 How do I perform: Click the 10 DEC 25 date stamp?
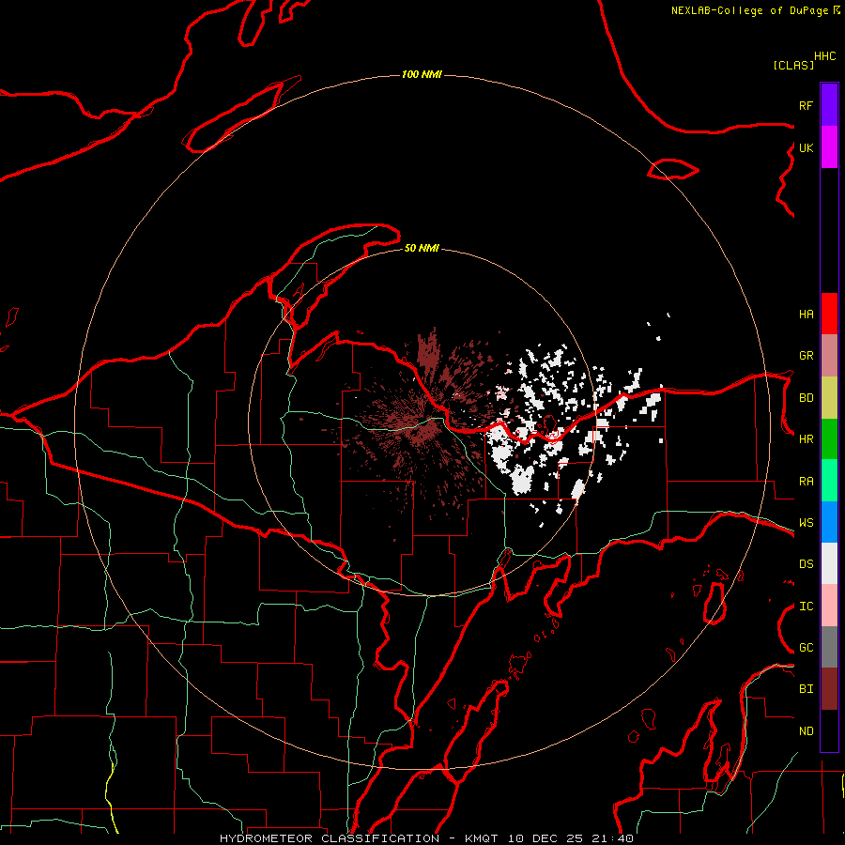(546, 838)
